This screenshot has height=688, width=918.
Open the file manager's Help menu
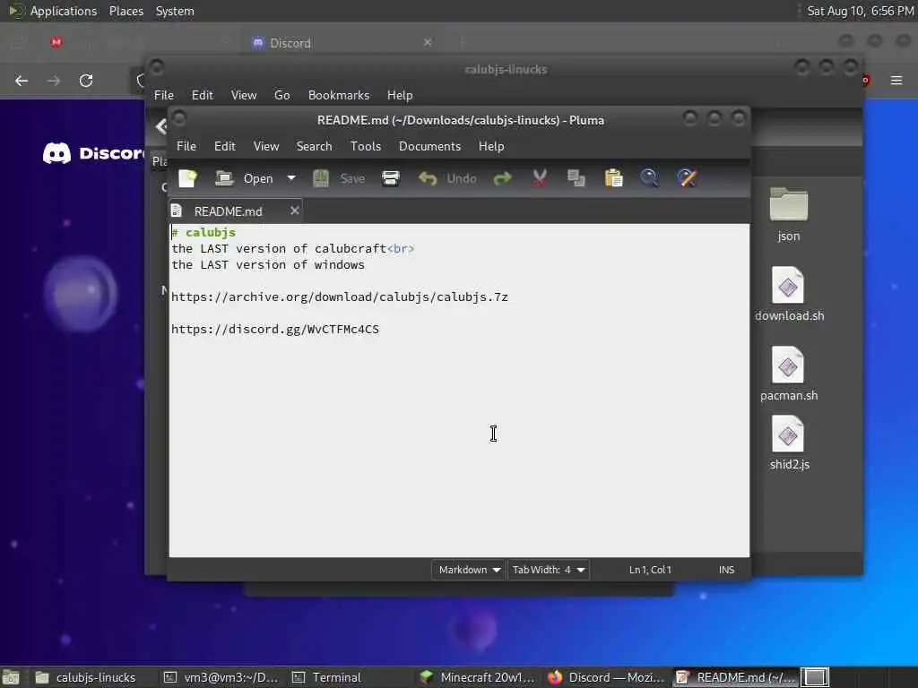[400, 95]
